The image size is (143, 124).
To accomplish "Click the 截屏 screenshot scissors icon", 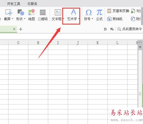I will pyautogui.click(x=9, y=12).
